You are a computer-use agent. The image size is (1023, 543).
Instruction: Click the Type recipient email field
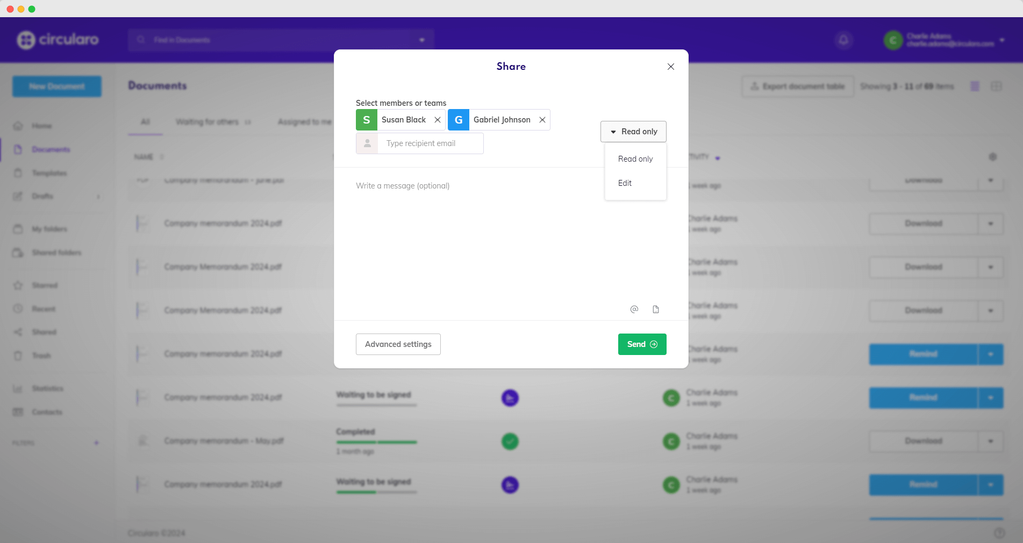(430, 143)
